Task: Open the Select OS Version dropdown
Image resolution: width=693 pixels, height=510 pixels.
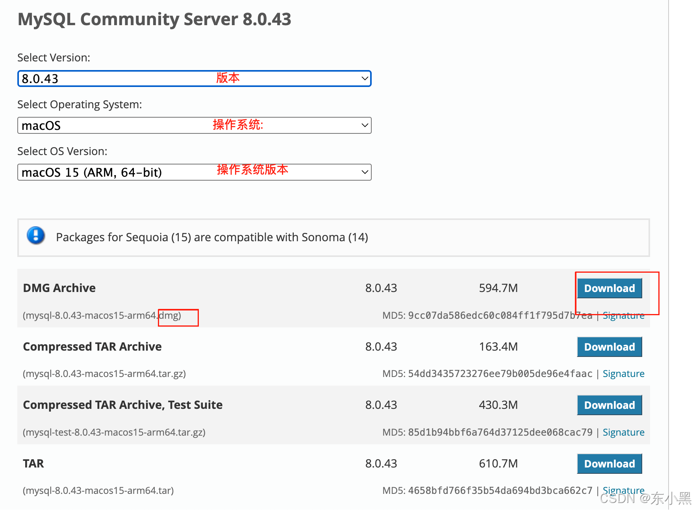Action: click(x=194, y=172)
